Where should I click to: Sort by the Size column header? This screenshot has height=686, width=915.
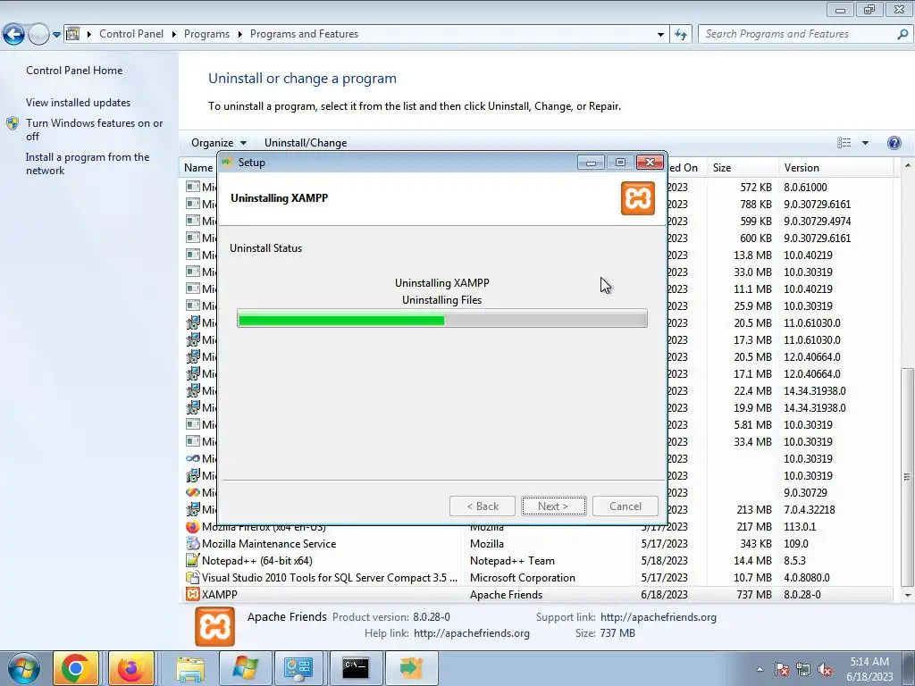click(x=743, y=167)
